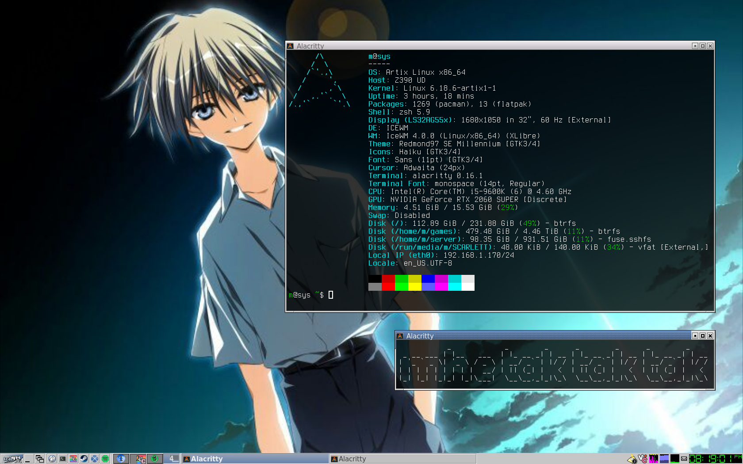Minimize the small lower Alacritty window
The width and height of the screenshot is (743, 464).
pyautogui.click(x=695, y=336)
